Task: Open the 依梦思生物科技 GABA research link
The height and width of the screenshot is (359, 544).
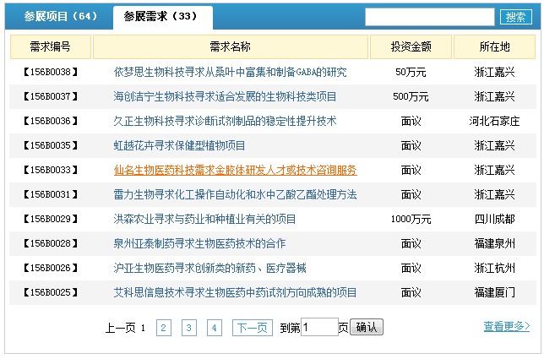Action: [230, 72]
